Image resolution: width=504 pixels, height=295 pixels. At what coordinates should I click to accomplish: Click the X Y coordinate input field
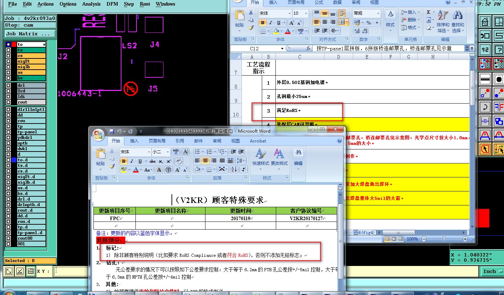[71, 271]
